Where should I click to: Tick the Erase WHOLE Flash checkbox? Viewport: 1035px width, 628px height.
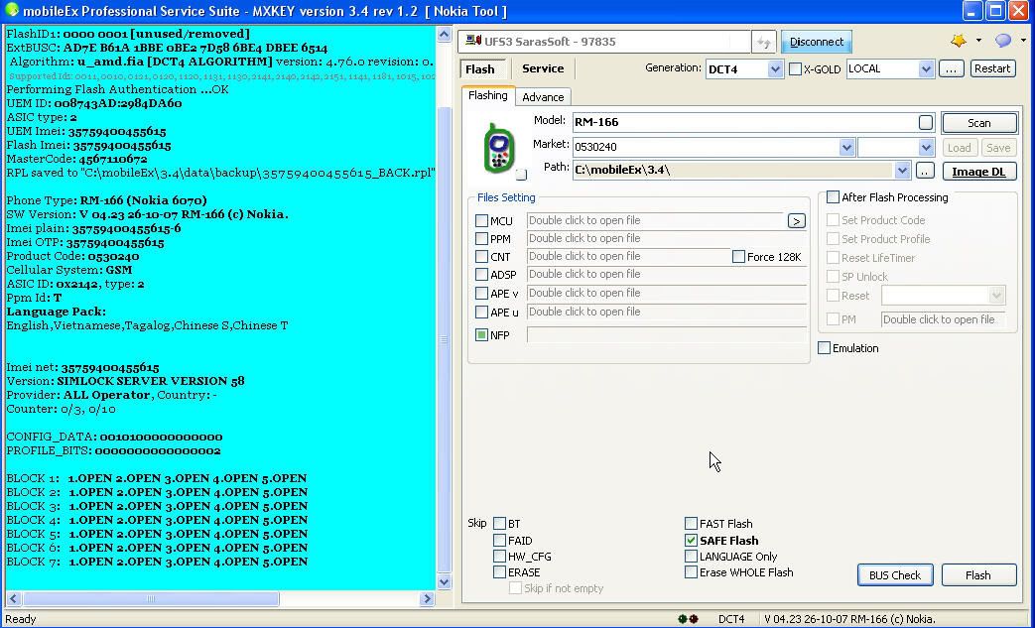point(691,571)
